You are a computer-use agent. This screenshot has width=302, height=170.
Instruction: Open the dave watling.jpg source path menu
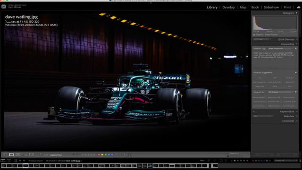(x=74, y=161)
